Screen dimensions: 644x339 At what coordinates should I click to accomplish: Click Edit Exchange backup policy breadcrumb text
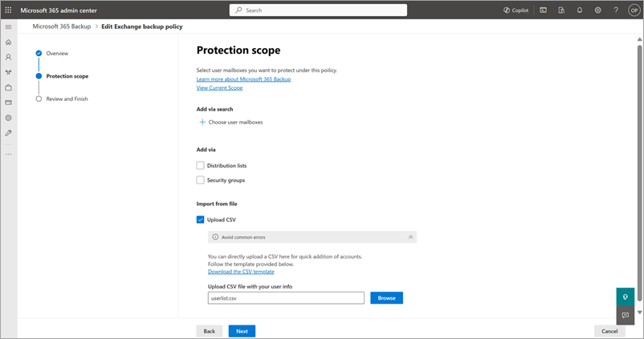(142, 26)
